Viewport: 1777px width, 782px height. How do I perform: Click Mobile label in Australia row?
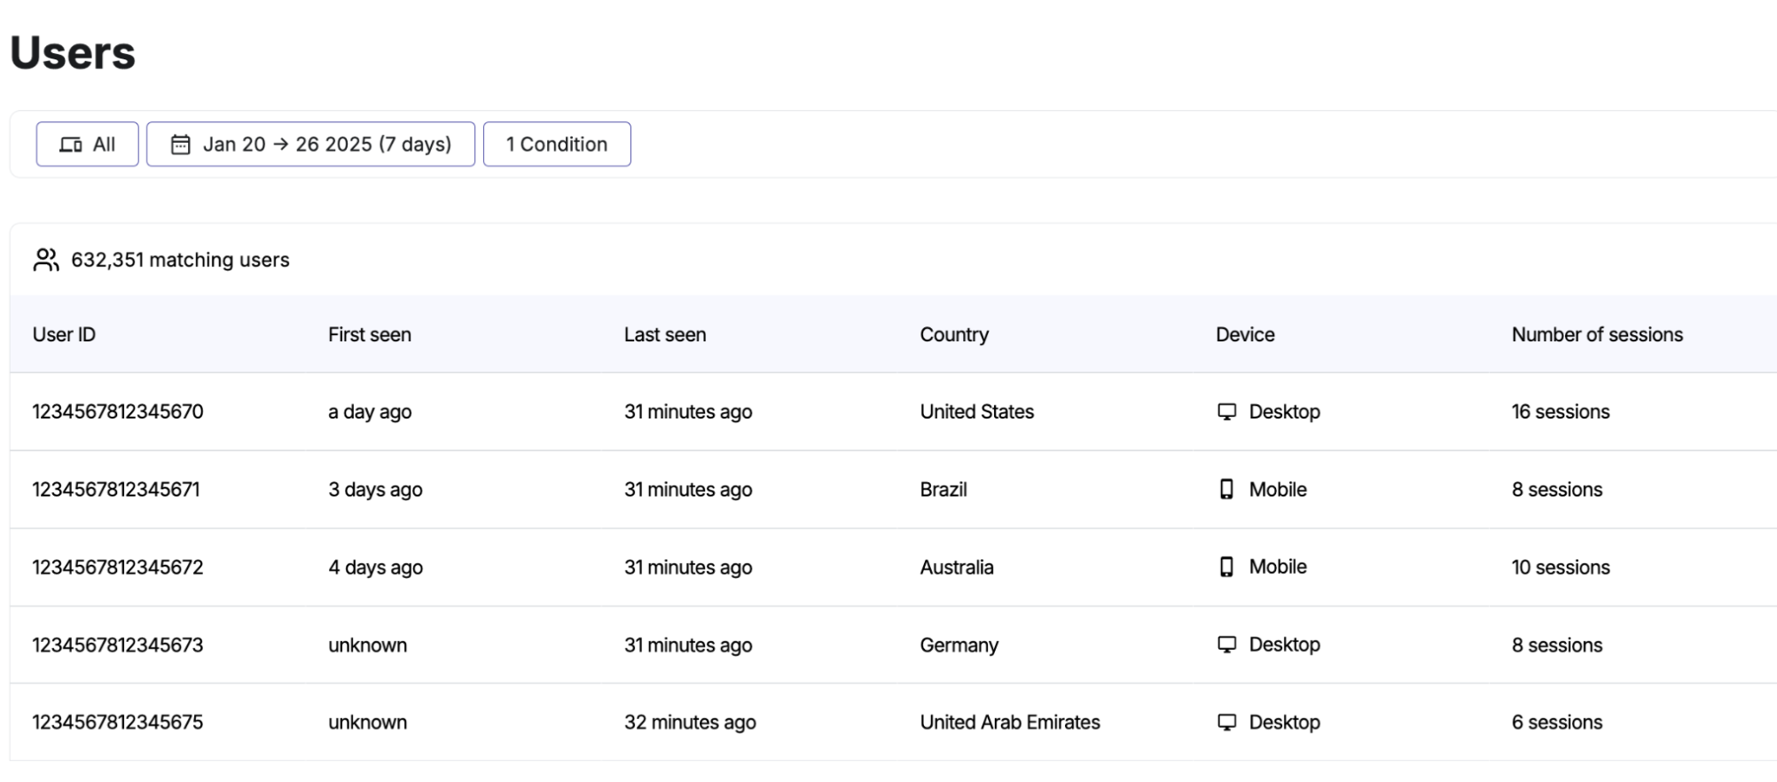[x=1278, y=567]
